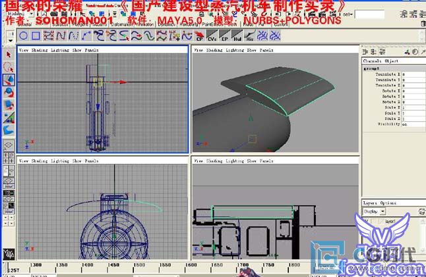Image resolution: width=426 pixels, height=277 pixels.
Task: Select the last-used tool slot in toolbox
Action: [x=9, y=130]
